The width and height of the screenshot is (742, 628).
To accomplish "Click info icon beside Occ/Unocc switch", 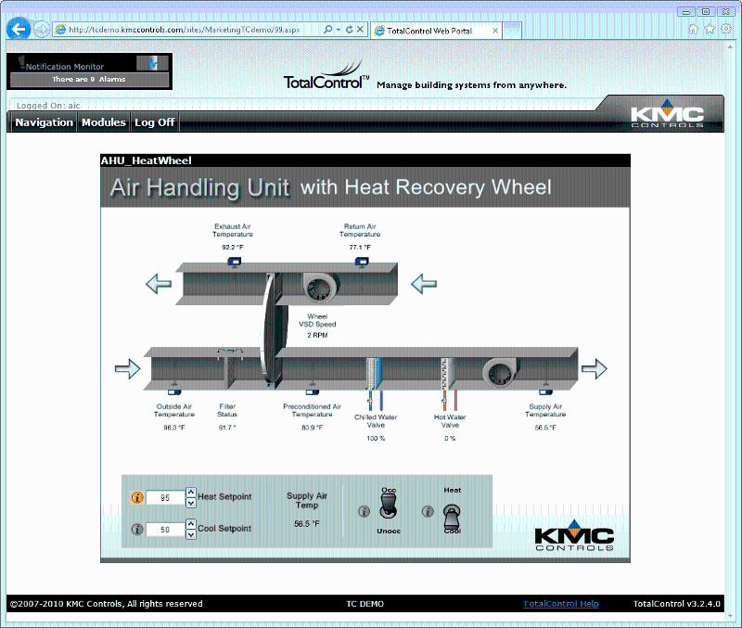I will pyautogui.click(x=364, y=511).
